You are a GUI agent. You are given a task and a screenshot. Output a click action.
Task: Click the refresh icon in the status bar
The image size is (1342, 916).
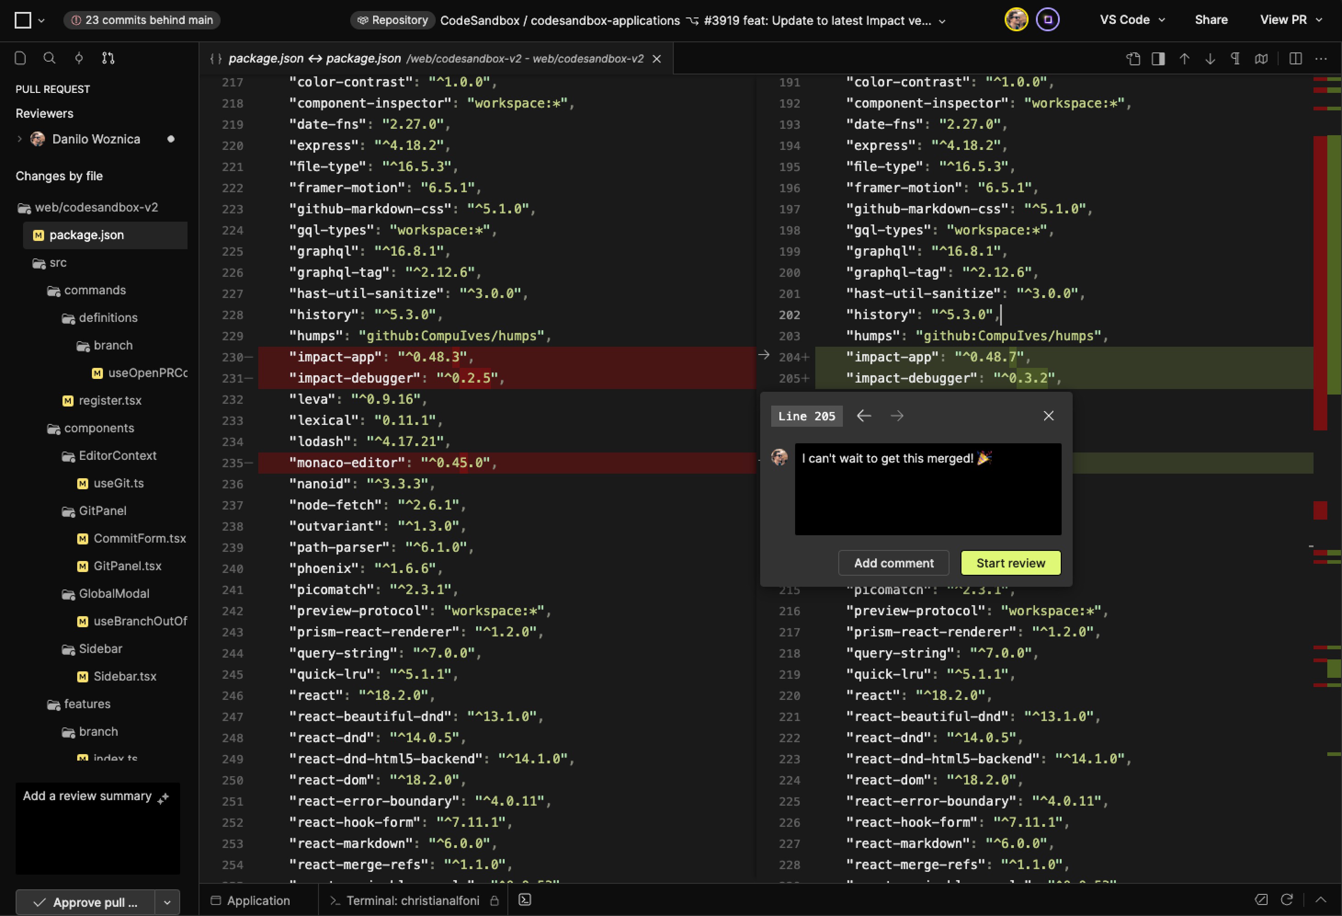(1288, 900)
